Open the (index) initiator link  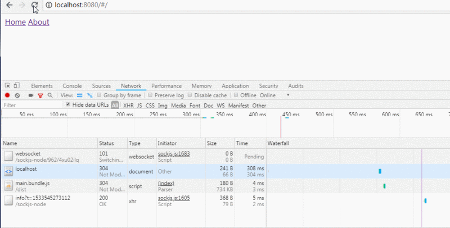[166, 183]
